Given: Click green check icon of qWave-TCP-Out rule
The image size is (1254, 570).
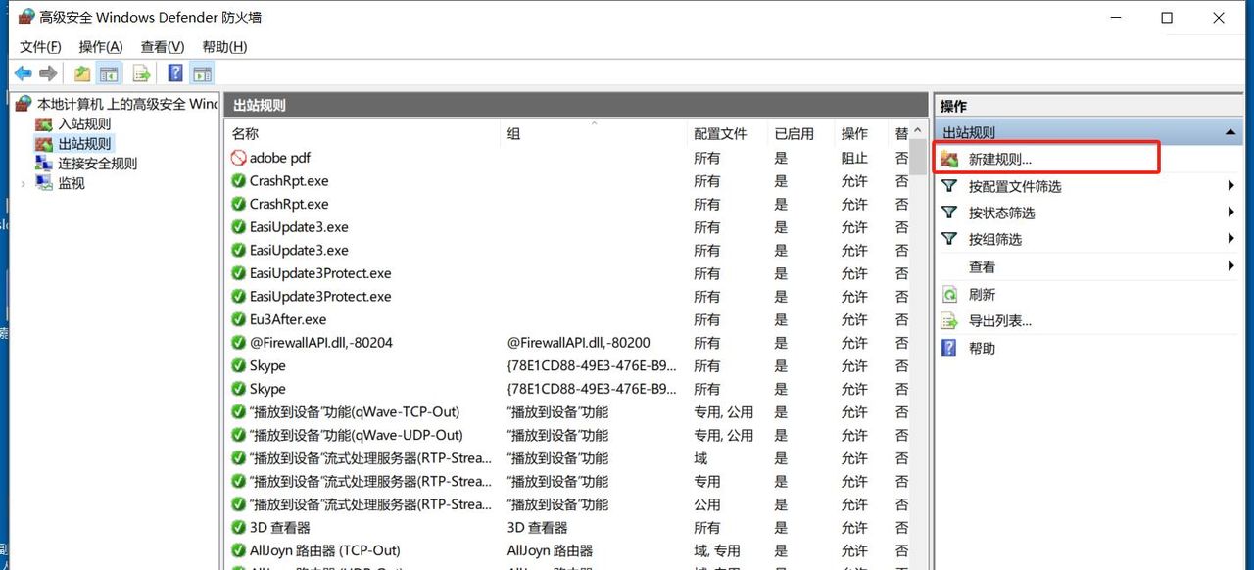Looking at the screenshot, I should 238,411.
